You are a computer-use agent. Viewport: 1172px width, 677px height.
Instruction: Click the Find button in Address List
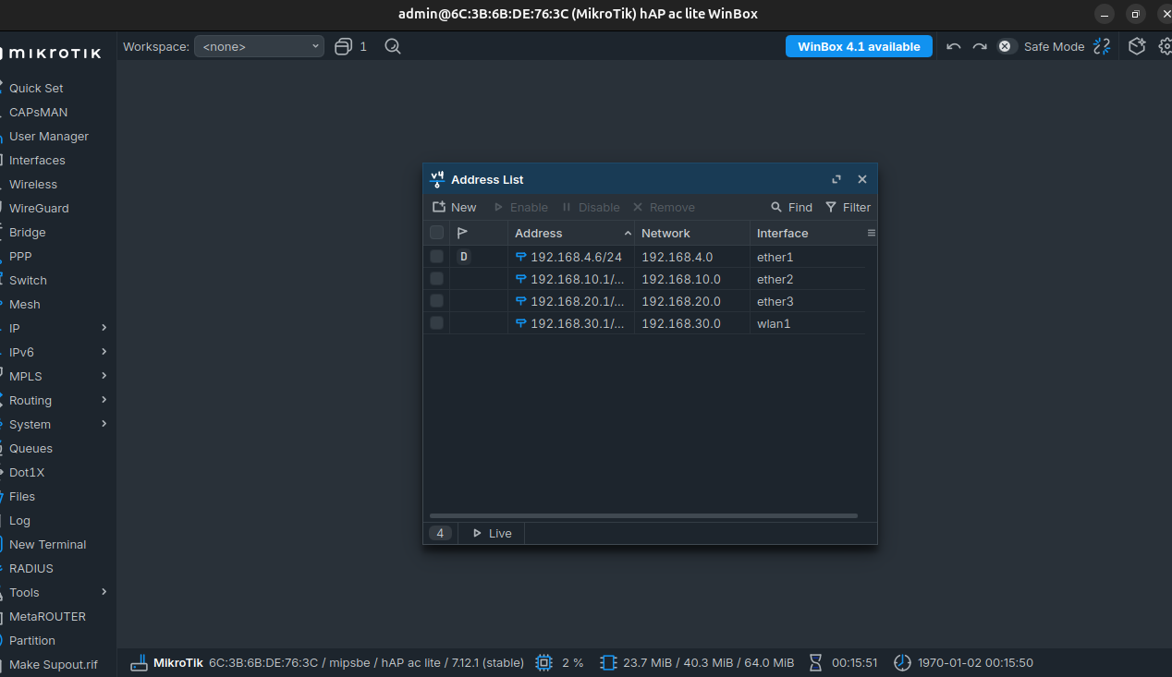(x=792, y=207)
